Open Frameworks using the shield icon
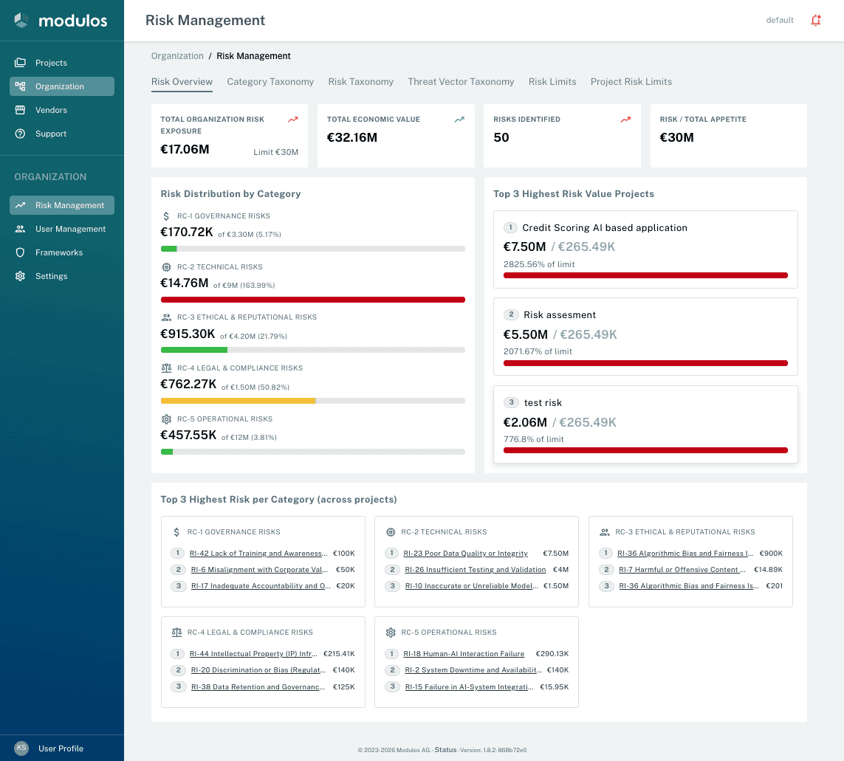The width and height of the screenshot is (844, 761). pyautogui.click(x=21, y=252)
